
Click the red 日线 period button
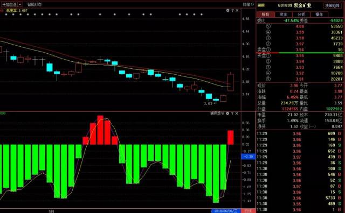[248, 211]
